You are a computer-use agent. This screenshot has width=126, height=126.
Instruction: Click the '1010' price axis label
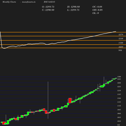(x=119, y=121)
